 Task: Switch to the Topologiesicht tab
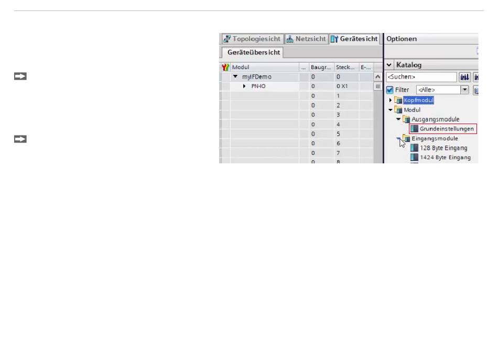[x=252, y=39]
